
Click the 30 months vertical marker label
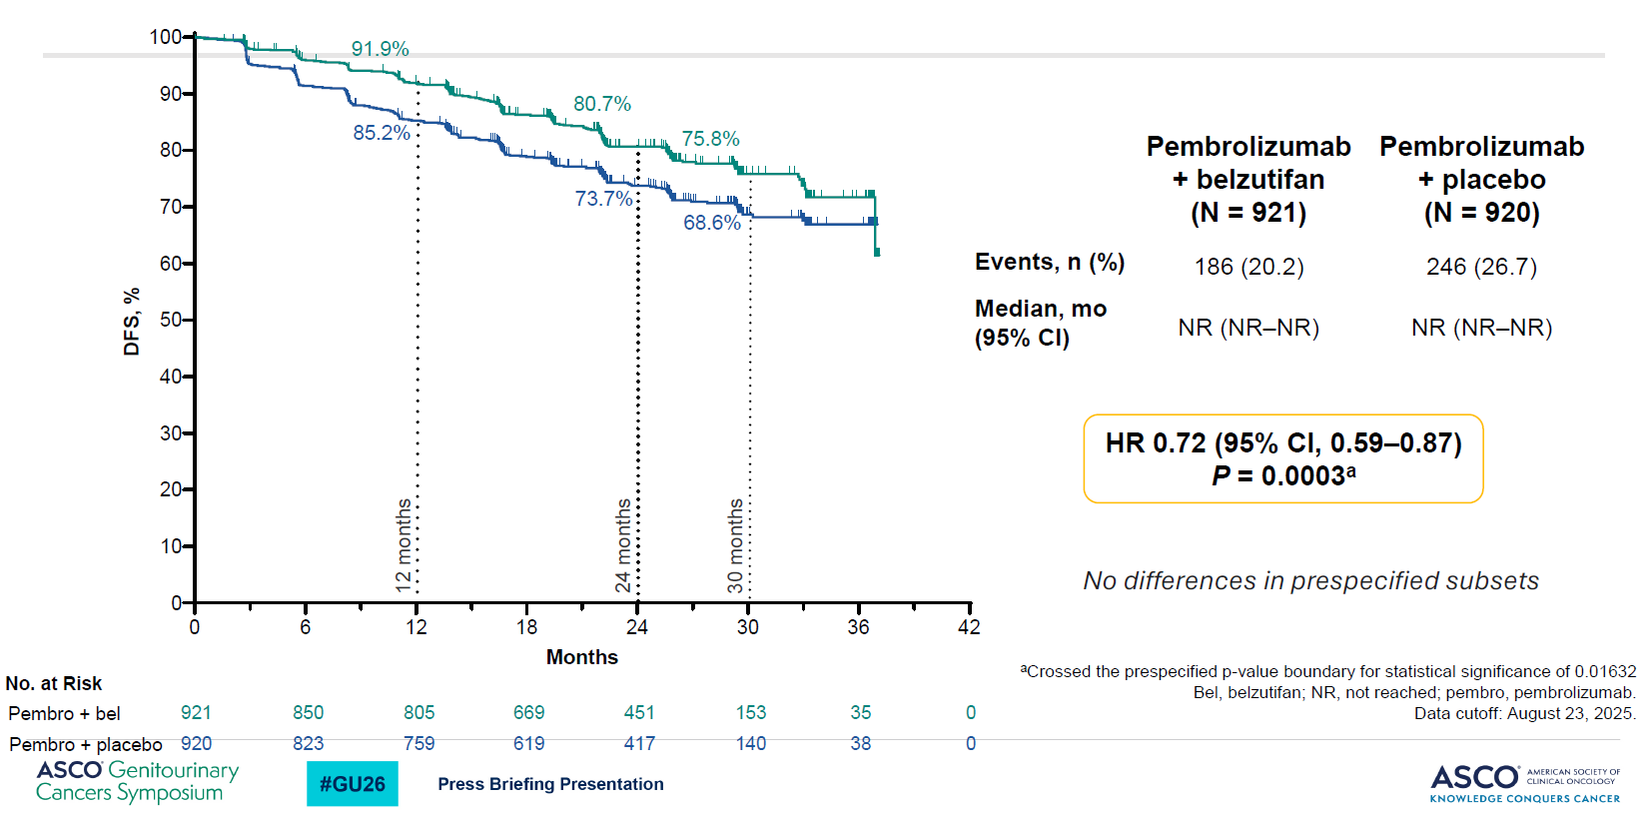pos(735,545)
